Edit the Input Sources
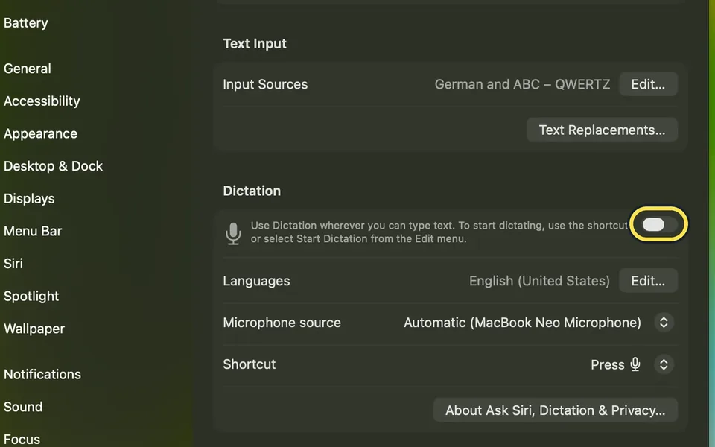 tap(648, 84)
